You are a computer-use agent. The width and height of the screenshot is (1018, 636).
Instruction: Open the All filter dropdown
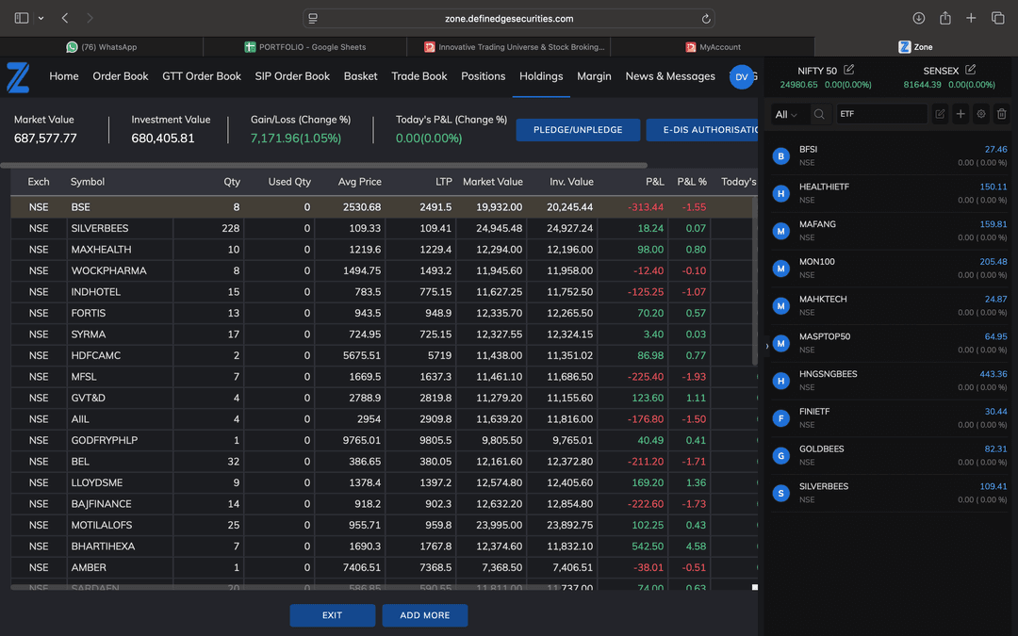[x=786, y=115]
